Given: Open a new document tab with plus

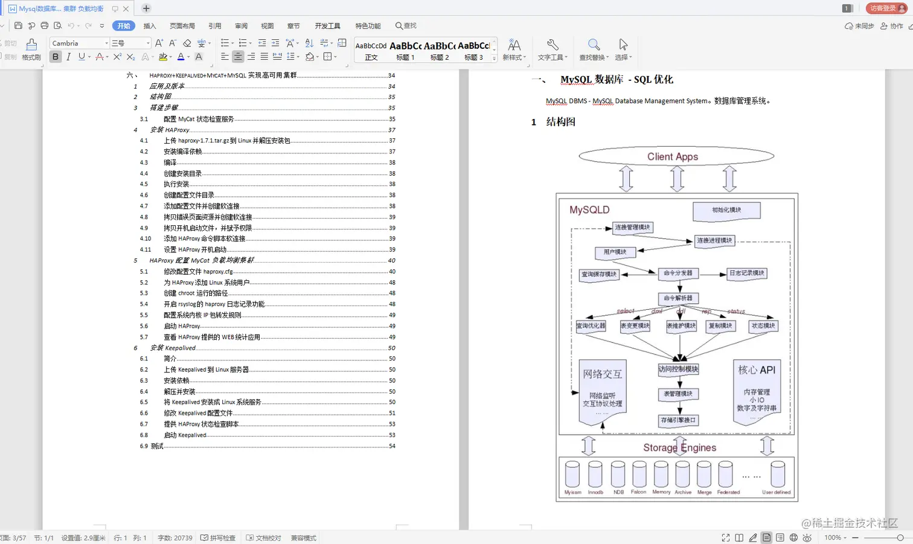Looking at the screenshot, I should [x=146, y=8].
